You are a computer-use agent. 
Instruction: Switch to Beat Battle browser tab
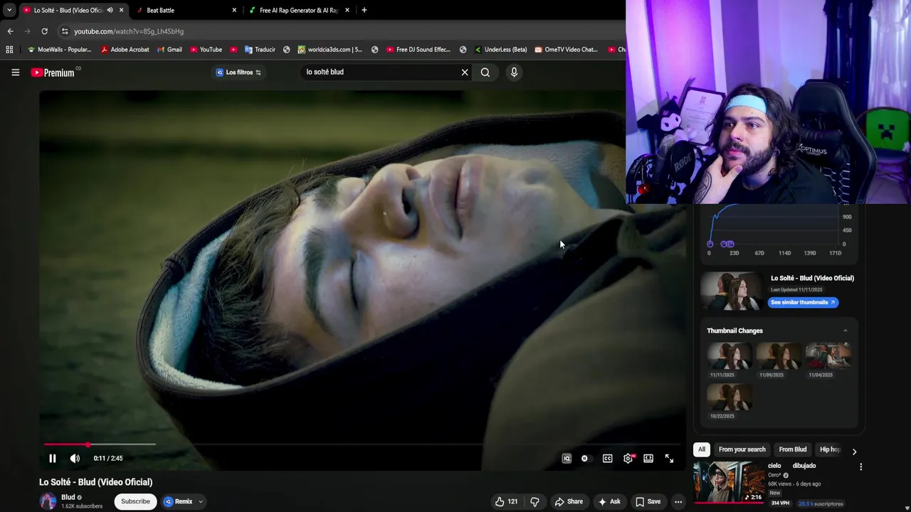187,10
